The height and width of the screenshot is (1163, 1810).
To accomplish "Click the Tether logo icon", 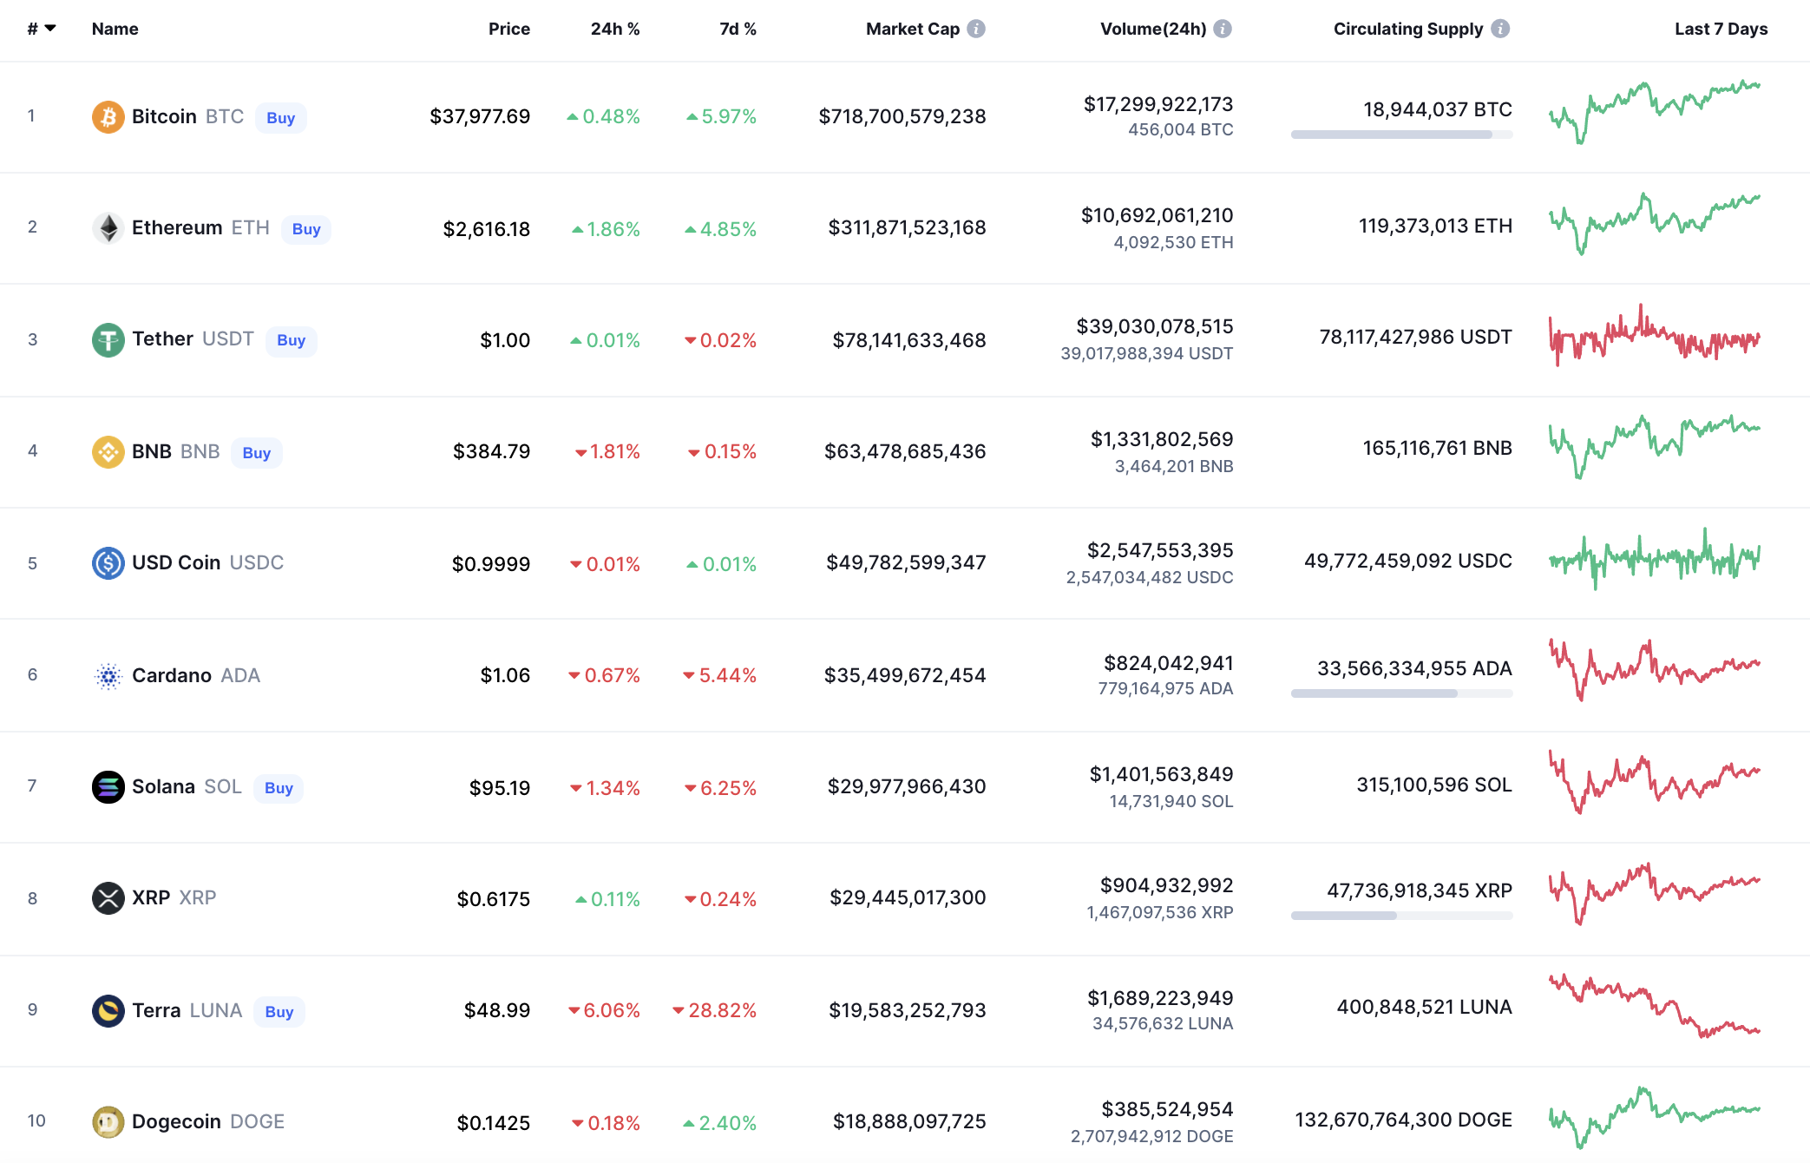I will tap(108, 339).
